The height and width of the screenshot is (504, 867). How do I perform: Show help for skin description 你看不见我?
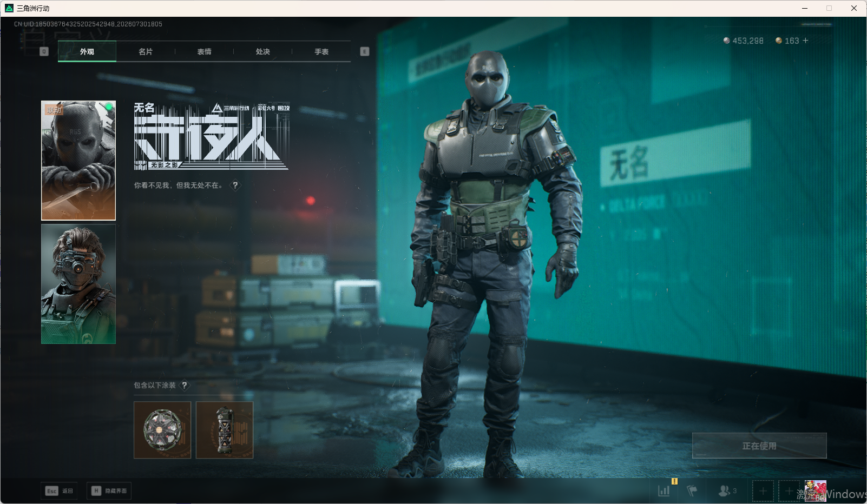coord(235,185)
